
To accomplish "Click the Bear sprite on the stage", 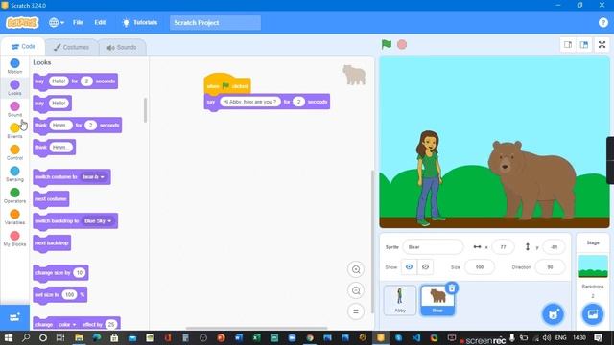I will pos(531,179).
